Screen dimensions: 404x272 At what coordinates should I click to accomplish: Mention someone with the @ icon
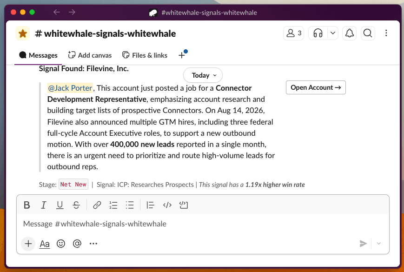click(x=77, y=244)
